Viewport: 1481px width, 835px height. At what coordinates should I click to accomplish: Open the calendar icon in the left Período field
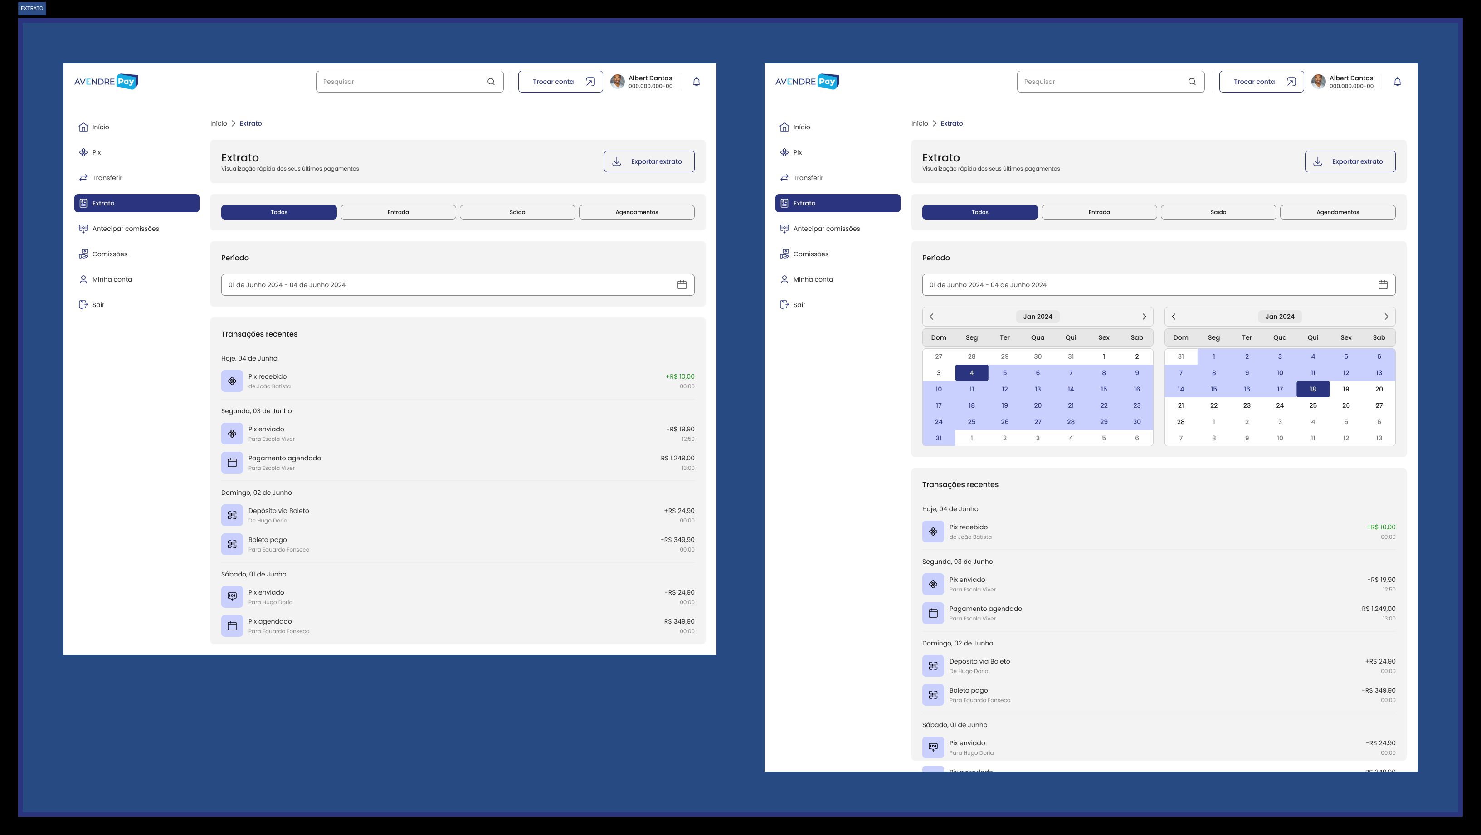[x=682, y=285]
